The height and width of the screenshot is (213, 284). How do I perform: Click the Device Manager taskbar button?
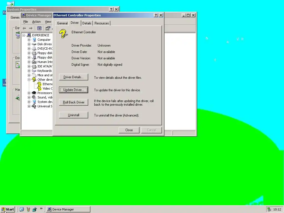[x=68, y=209]
